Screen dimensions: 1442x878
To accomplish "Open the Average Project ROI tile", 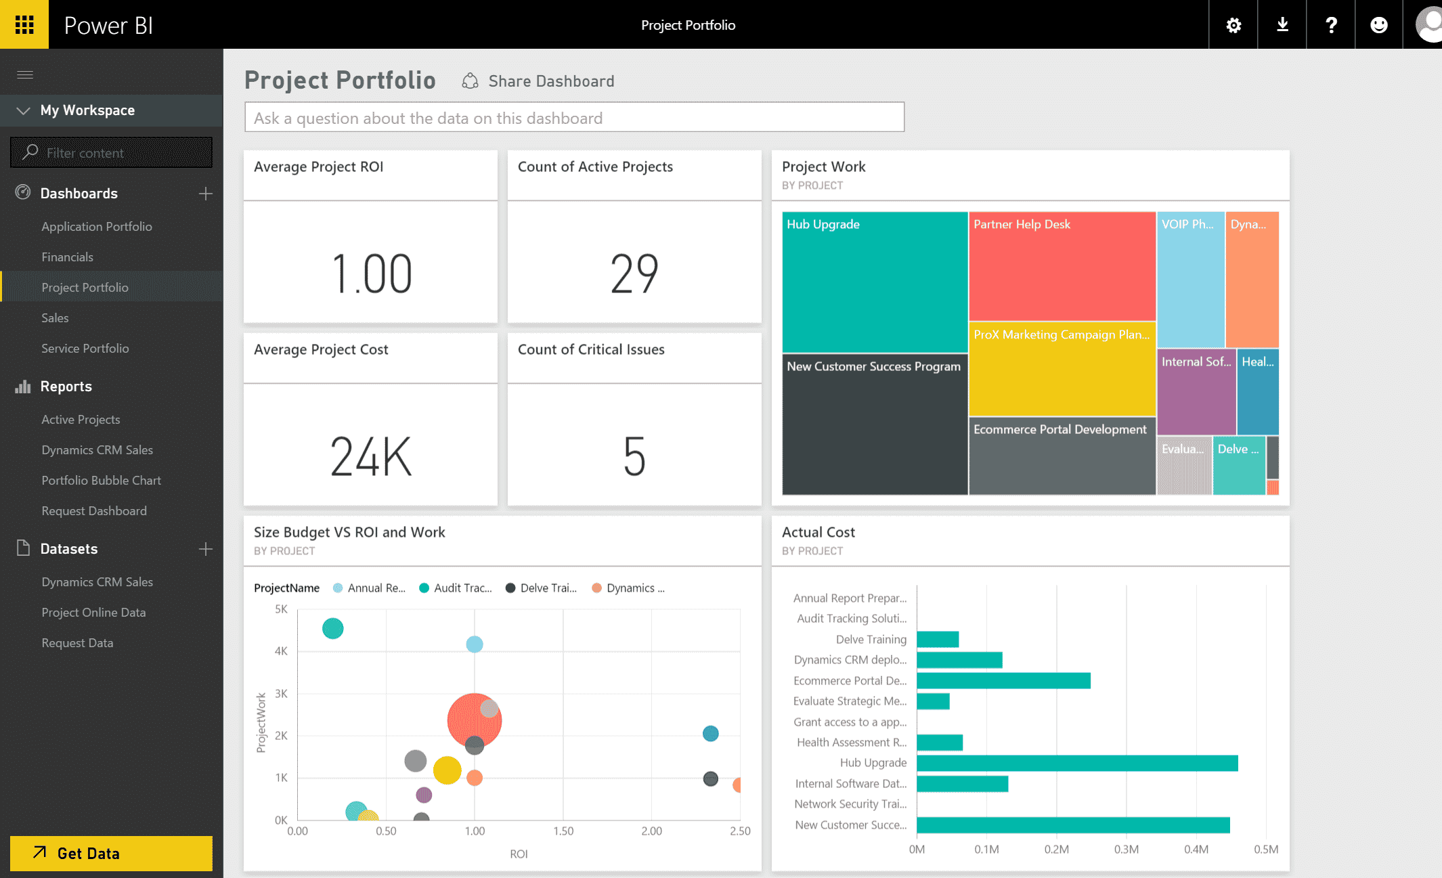I will click(370, 237).
